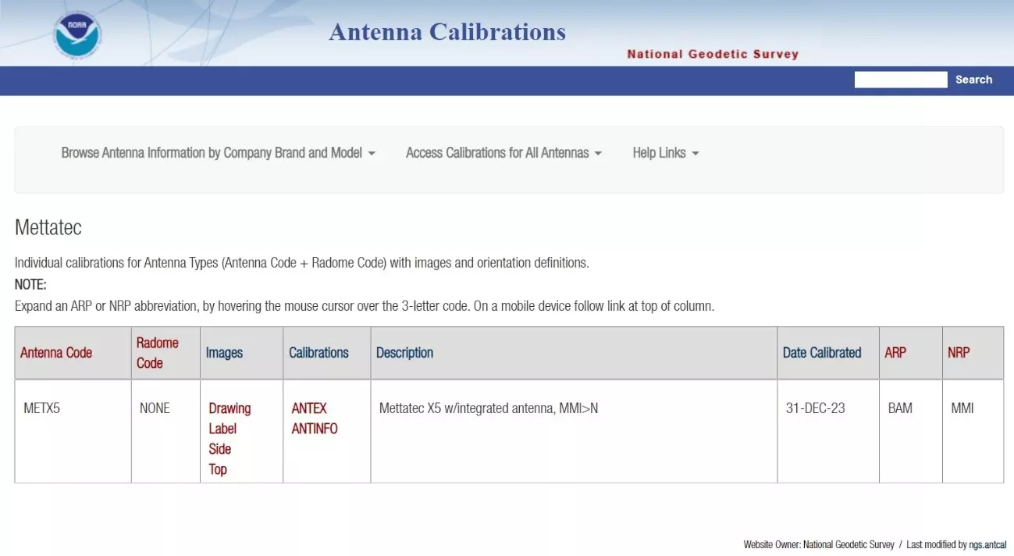Click the Calibrations column header
Image resolution: width=1014 pixels, height=556 pixels.
click(318, 353)
